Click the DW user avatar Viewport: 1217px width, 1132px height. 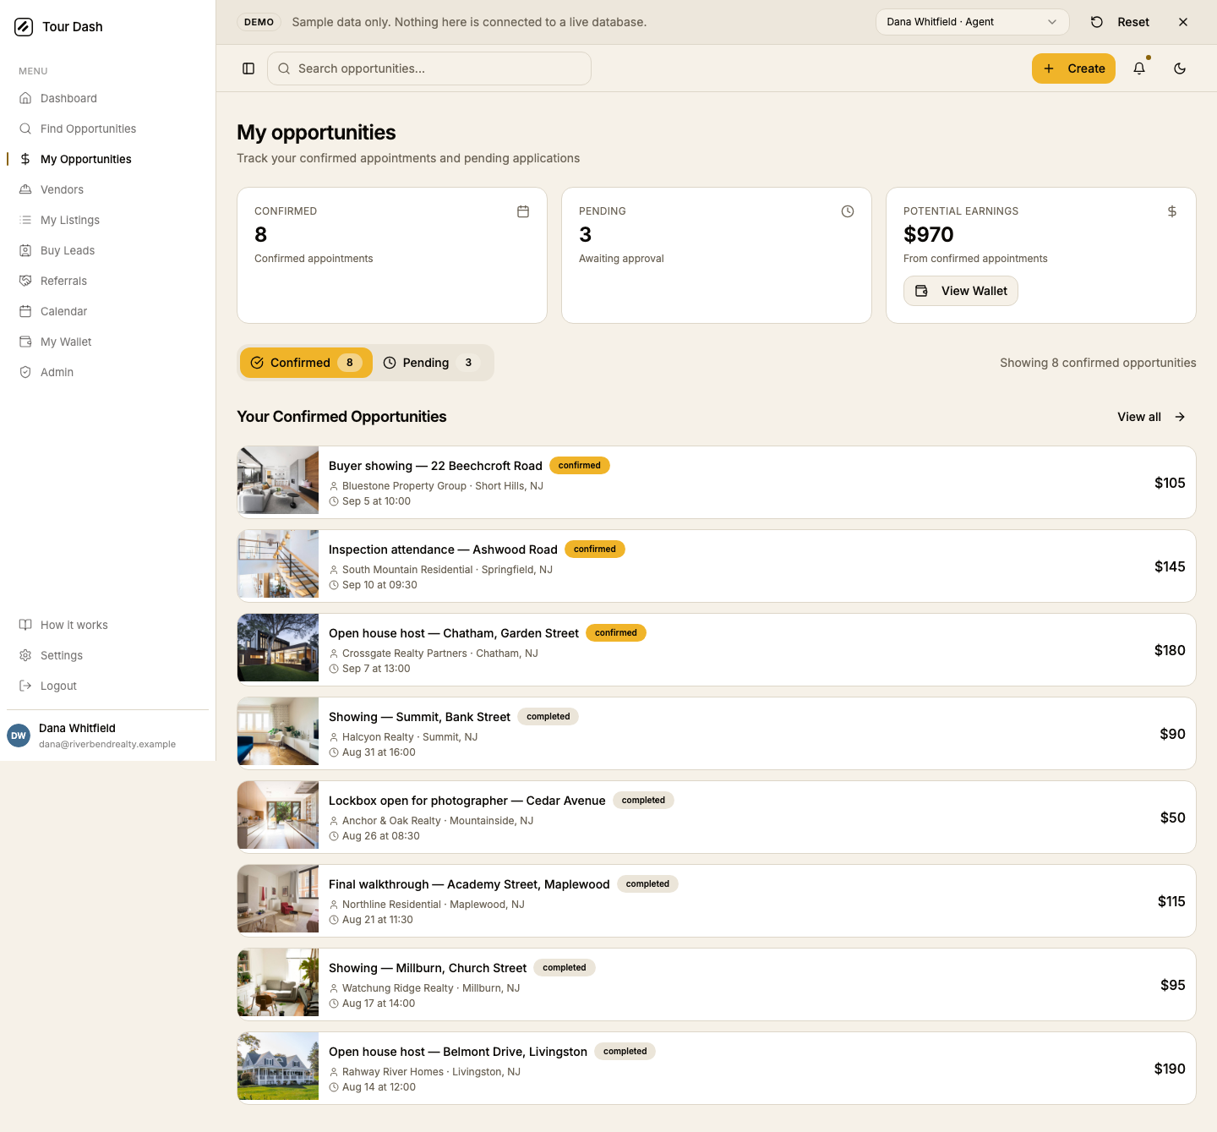click(x=19, y=736)
